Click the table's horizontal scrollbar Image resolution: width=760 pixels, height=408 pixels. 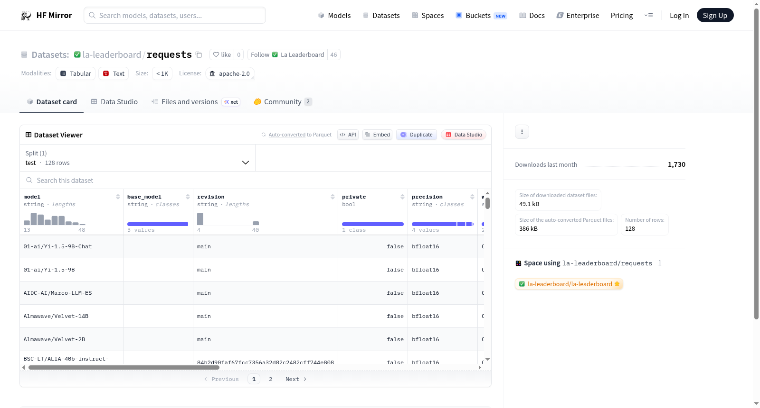point(124,367)
